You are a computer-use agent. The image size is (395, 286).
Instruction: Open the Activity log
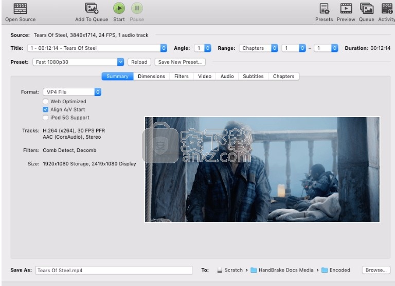[386, 12]
